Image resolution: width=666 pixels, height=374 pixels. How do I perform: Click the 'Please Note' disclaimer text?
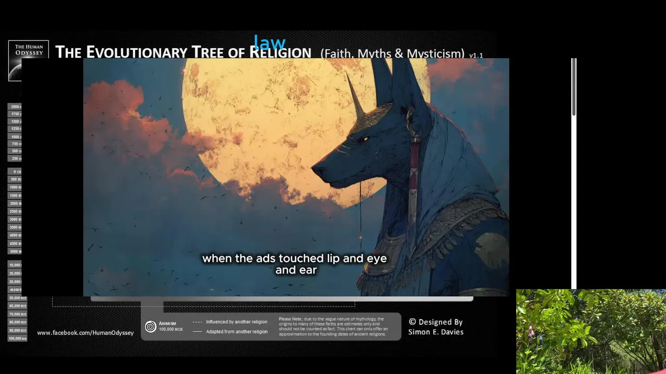point(334,327)
